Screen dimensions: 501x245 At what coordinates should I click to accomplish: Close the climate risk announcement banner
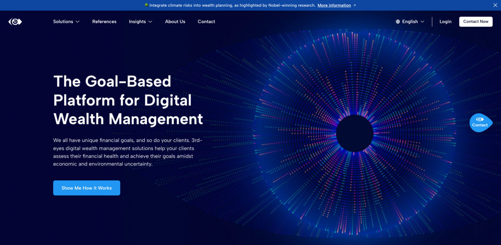[x=495, y=5]
